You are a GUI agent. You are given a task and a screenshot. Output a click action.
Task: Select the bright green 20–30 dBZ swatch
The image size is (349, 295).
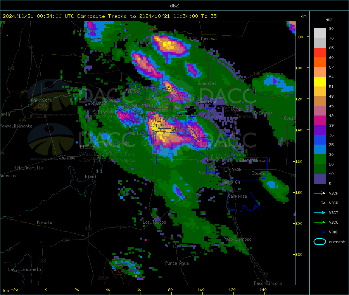pos(320,159)
